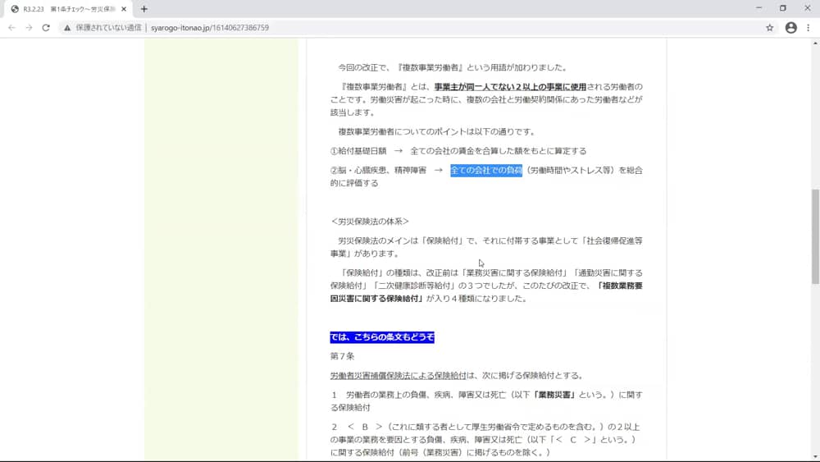
Task: Click bold text 複数業務要因災害に関する保険給付
Action: 486,292
